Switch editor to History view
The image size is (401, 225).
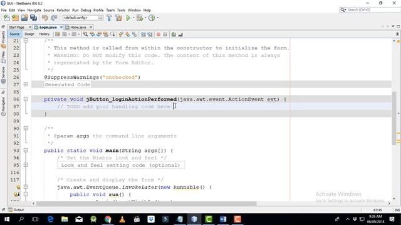44,34
